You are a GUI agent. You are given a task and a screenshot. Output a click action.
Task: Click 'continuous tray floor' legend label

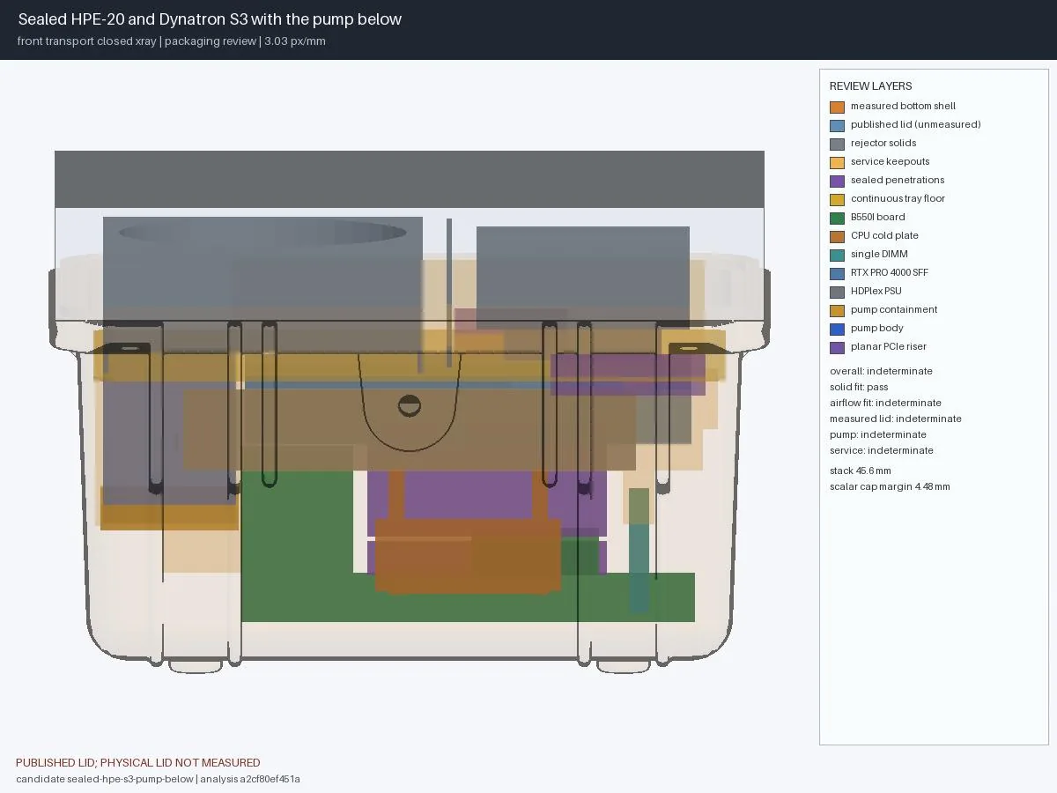898,198
